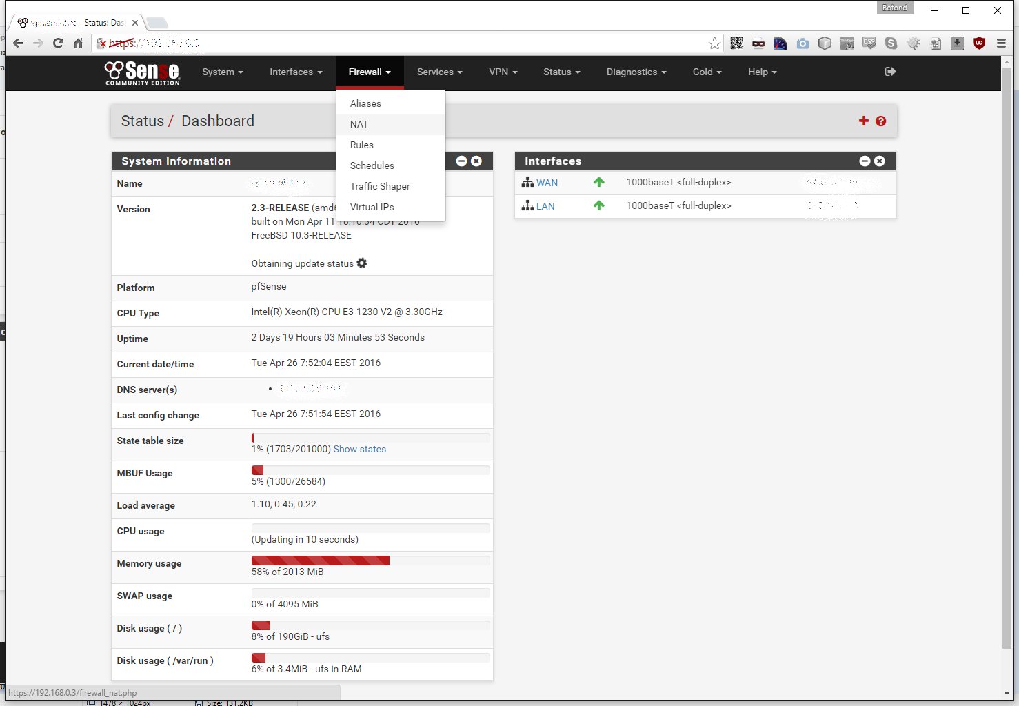Screen dimensions: 1019x706
Task: Reload the page
Action: pyautogui.click(x=58, y=43)
